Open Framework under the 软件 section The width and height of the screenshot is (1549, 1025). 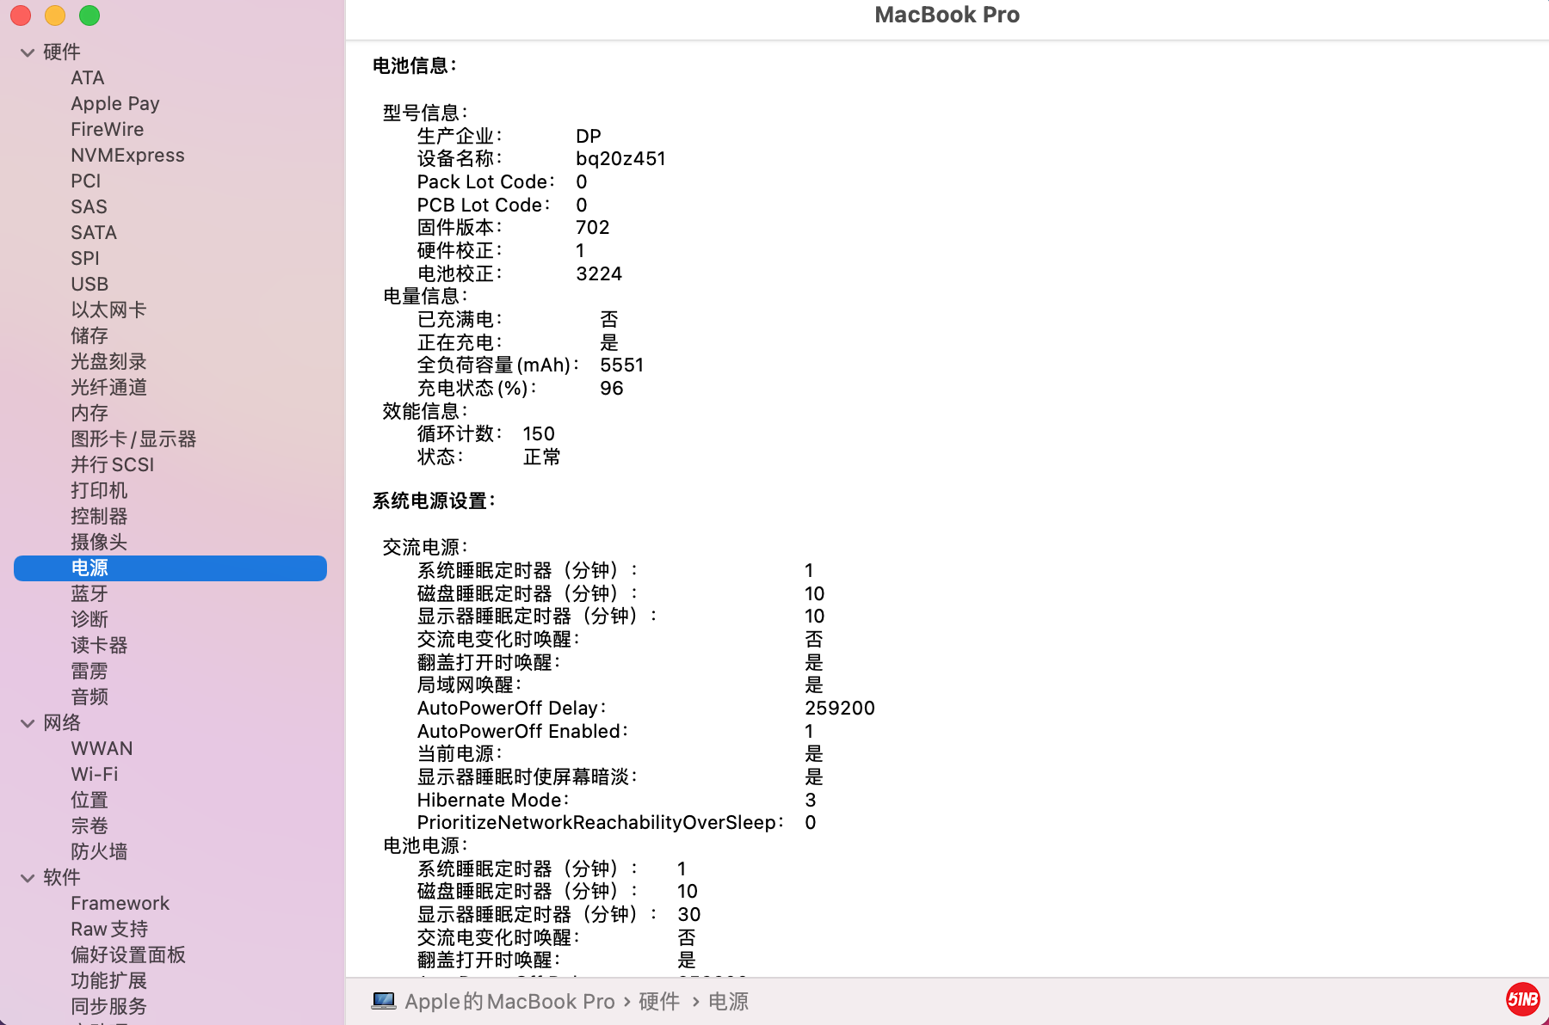120,903
